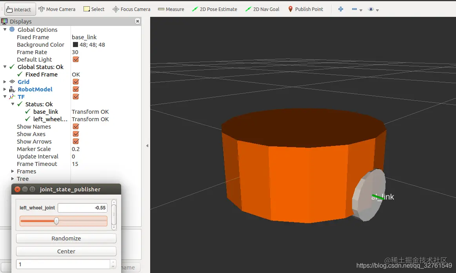Viewport: 456px width, 273px height.
Task: Click the RobotModel robot icon
Action: [12, 89]
